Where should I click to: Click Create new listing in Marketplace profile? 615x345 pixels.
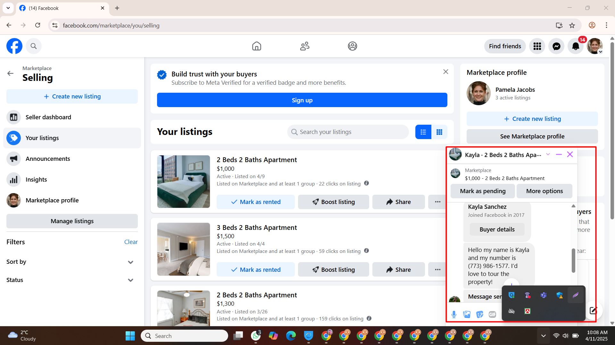click(x=532, y=119)
